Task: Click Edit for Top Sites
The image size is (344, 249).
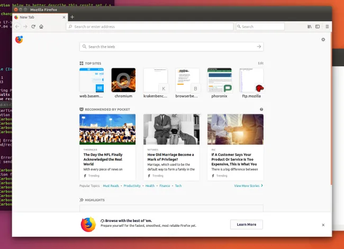Action: (x=260, y=63)
